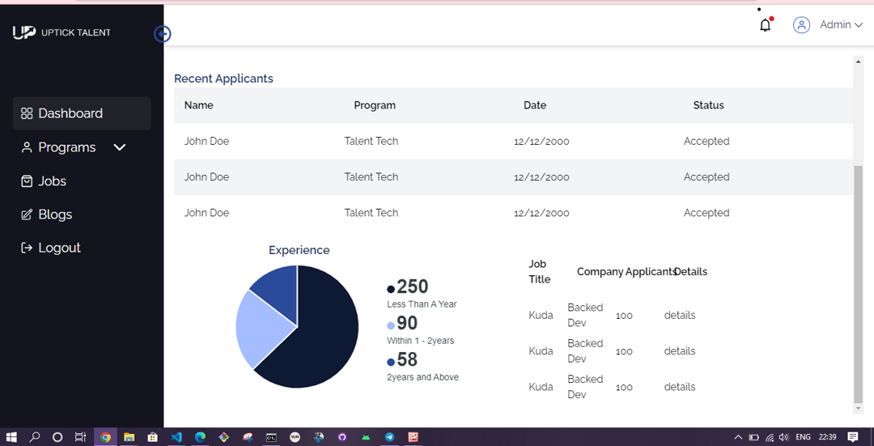Go to Dashboard in sidebar

[x=82, y=114]
